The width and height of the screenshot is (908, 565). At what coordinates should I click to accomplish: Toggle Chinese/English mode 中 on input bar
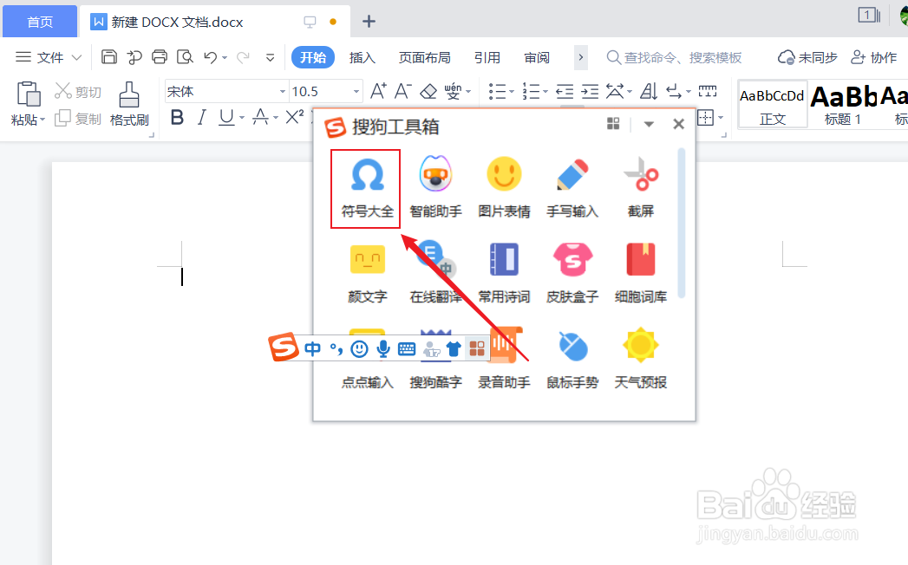click(312, 348)
